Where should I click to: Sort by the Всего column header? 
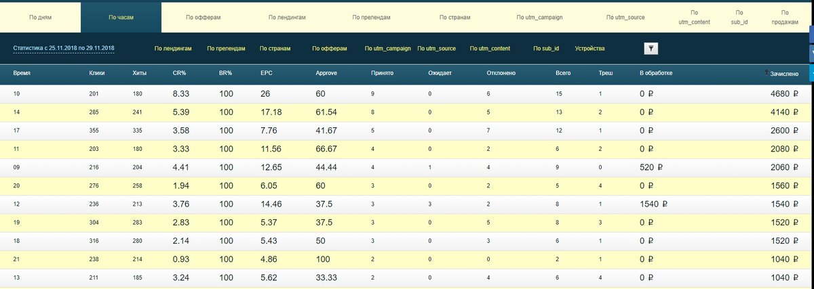pos(563,72)
